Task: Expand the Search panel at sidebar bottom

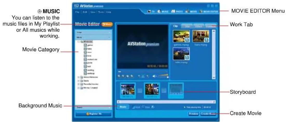Action: (x=94, y=107)
